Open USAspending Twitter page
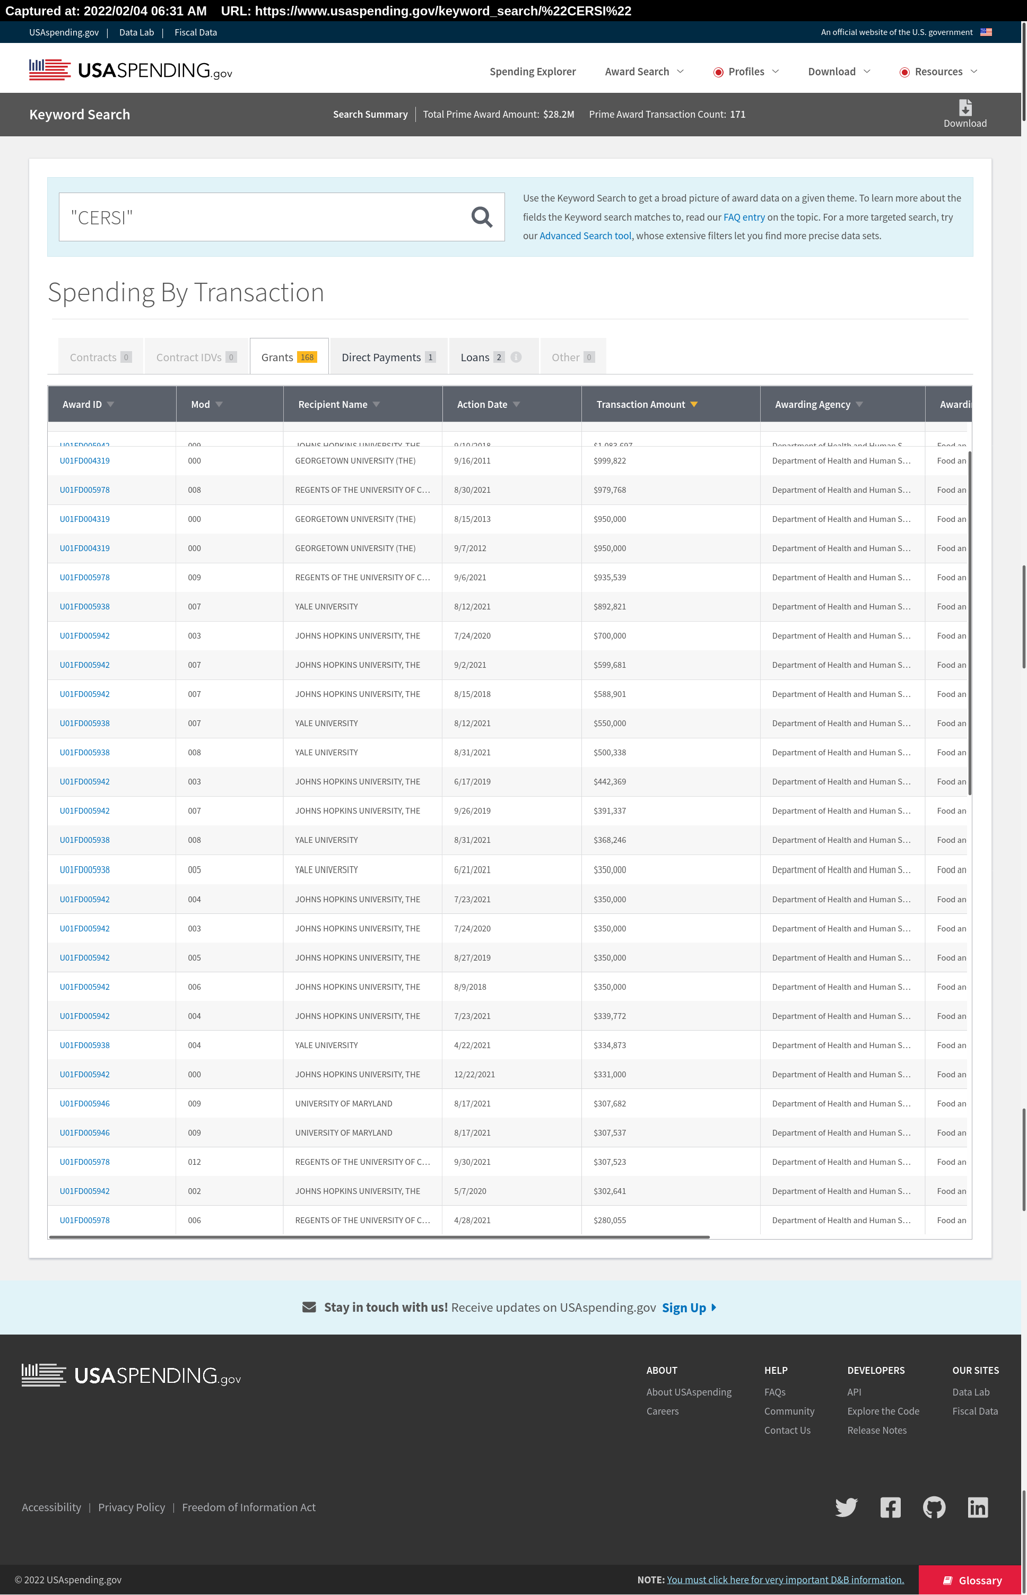Viewport: 1027px width, 1595px height. tap(846, 1507)
